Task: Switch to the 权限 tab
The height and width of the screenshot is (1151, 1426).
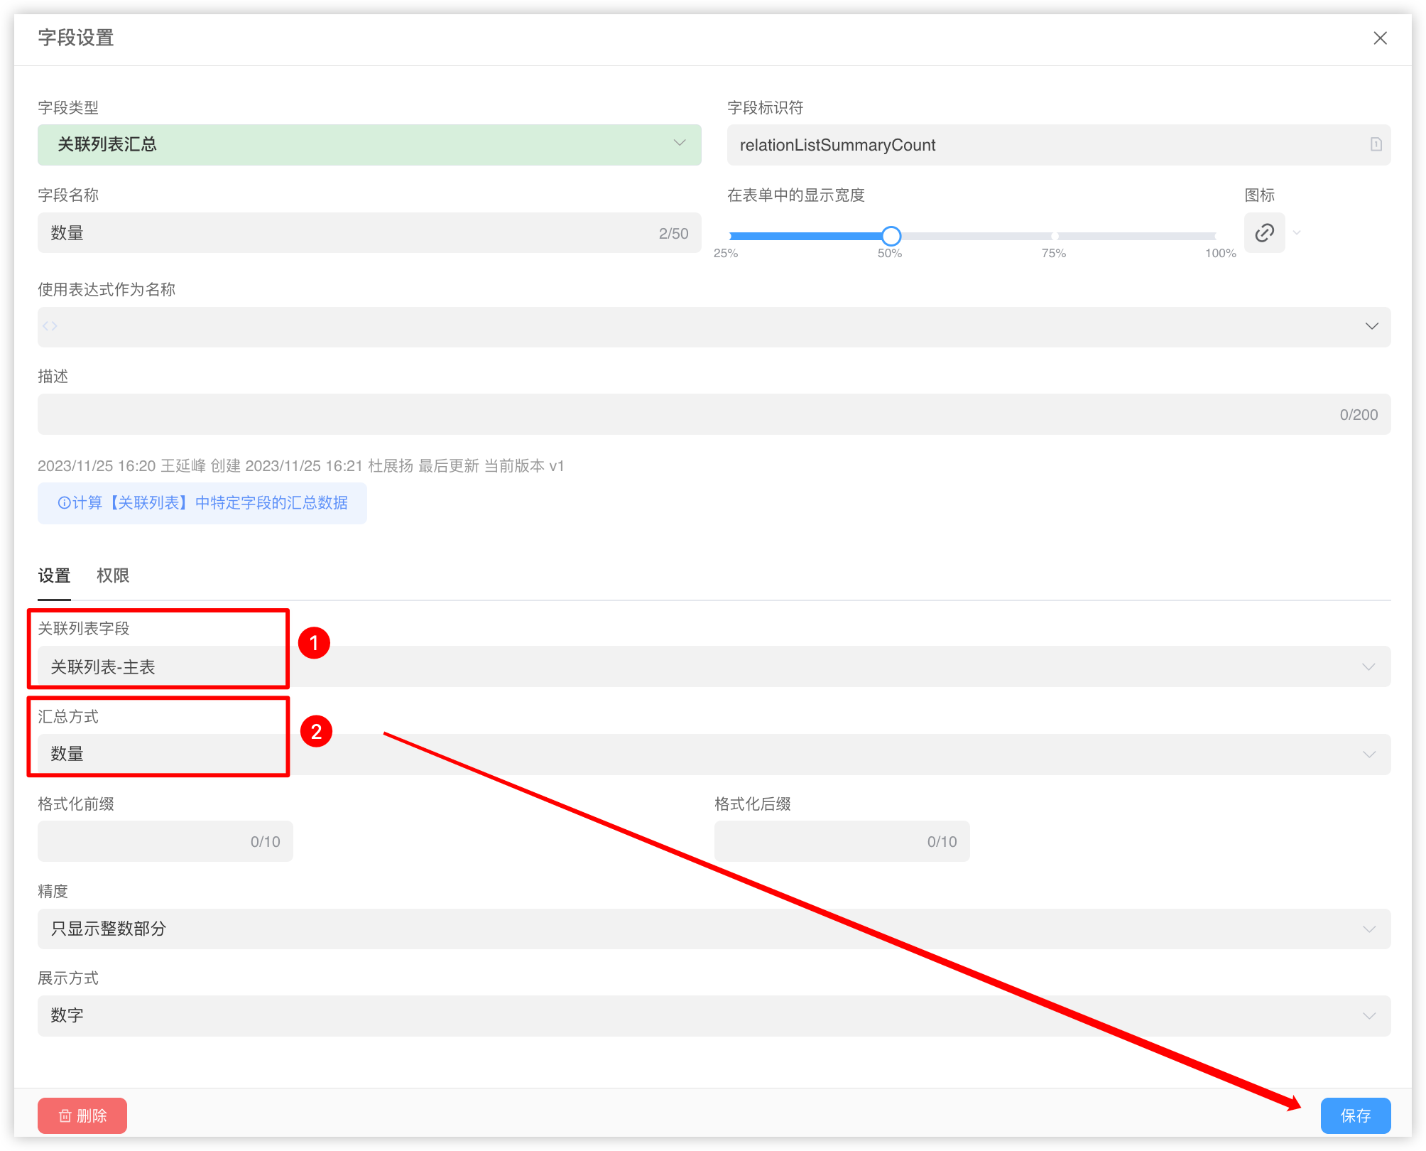Action: click(113, 575)
